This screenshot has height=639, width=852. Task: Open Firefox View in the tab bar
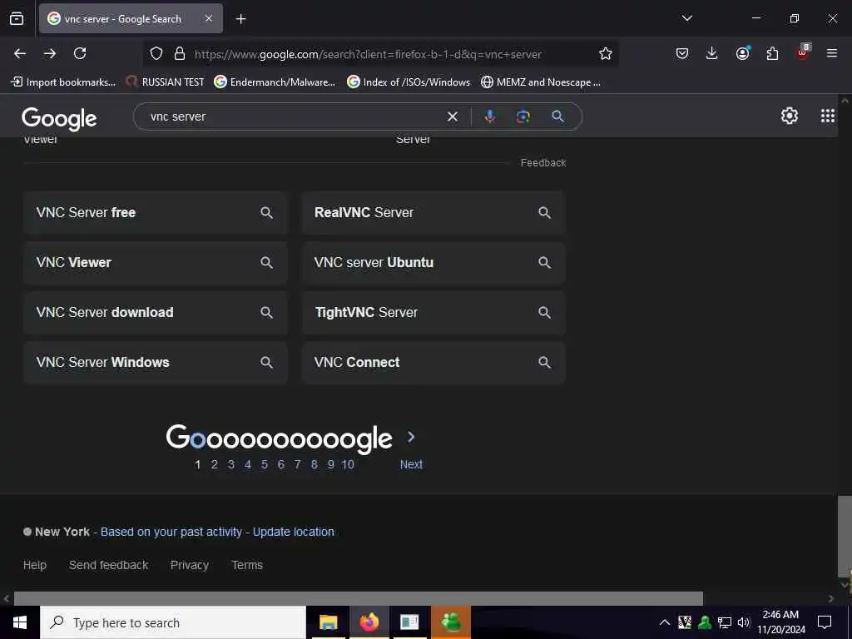tap(17, 18)
